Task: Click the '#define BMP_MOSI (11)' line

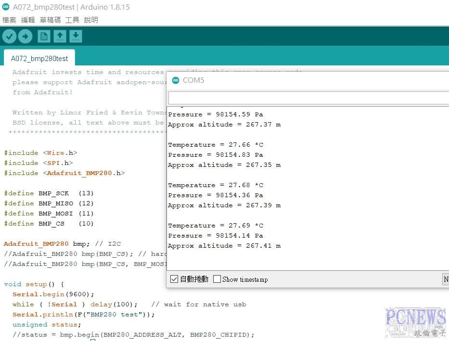Action: 49,214
